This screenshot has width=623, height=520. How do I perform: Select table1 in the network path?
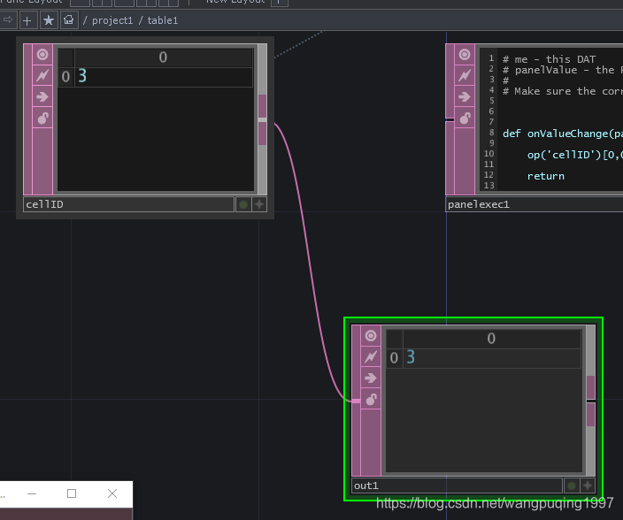tap(163, 20)
